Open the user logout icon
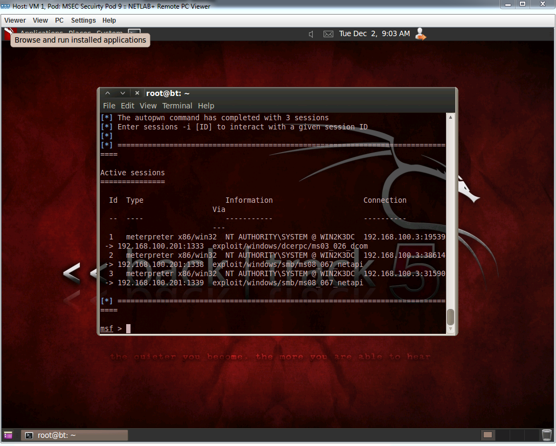556x446 pixels. pyautogui.click(x=421, y=34)
